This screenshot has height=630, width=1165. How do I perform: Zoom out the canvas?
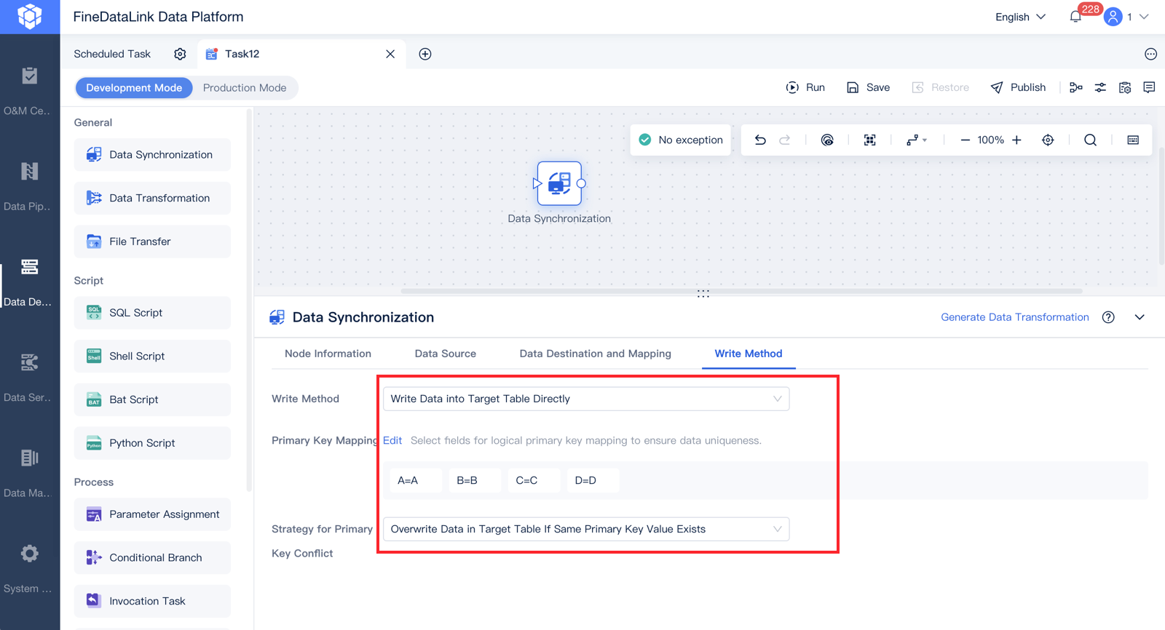click(965, 140)
